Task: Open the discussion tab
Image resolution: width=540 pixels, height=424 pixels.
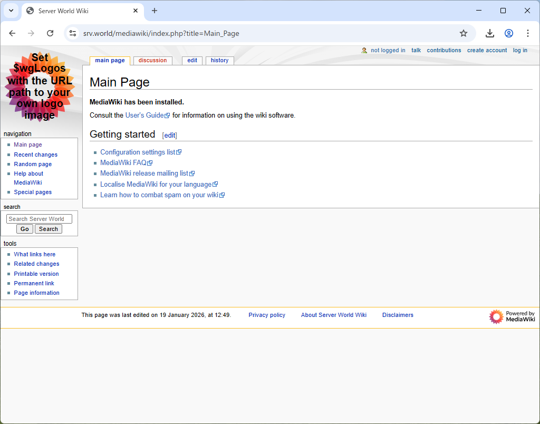Action: [x=152, y=61]
